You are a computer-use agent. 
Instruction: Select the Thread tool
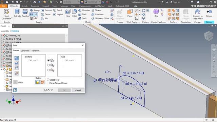click(97, 10)
